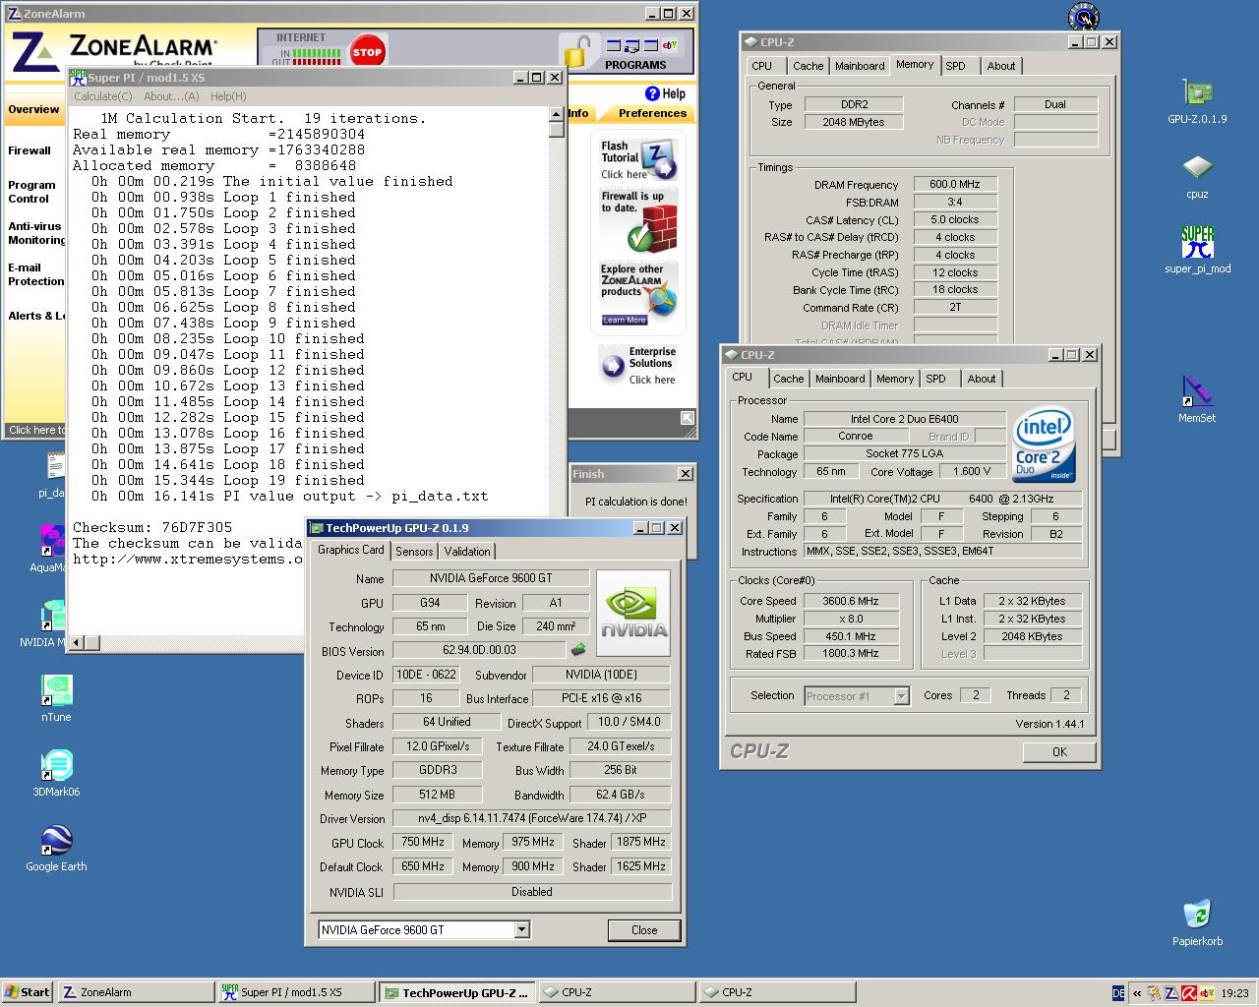Click the ZoneAlarm taskbar button
This screenshot has height=1007, width=1259.
[136, 992]
